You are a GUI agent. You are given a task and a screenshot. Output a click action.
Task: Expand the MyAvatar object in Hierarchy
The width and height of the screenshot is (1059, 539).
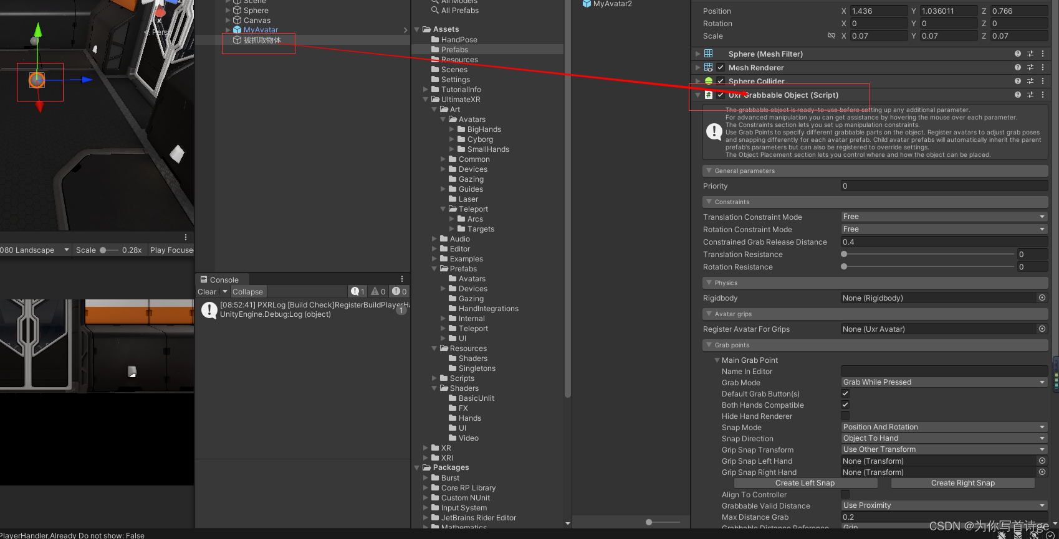(228, 30)
